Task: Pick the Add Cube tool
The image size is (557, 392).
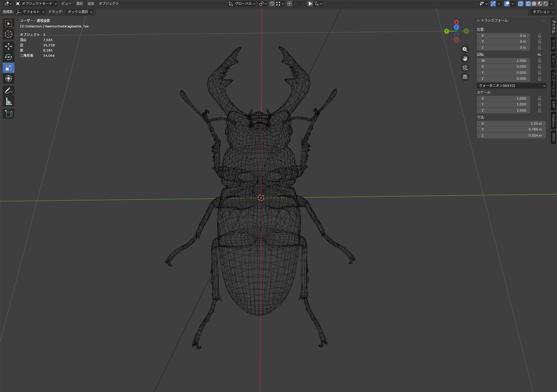Action: click(x=9, y=113)
